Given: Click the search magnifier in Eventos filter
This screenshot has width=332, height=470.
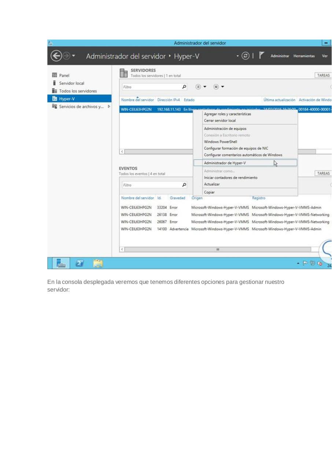Looking at the screenshot, I should coord(184,185).
